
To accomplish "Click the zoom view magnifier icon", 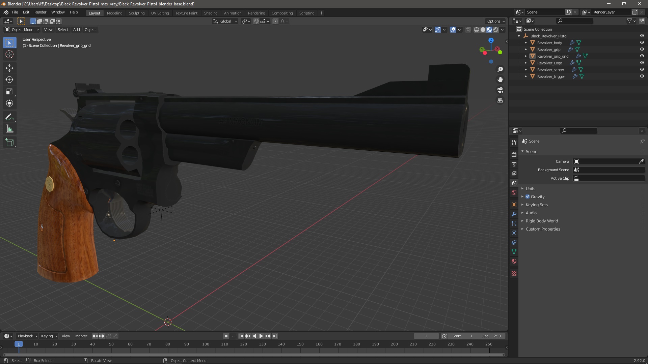I will click(x=500, y=69).
